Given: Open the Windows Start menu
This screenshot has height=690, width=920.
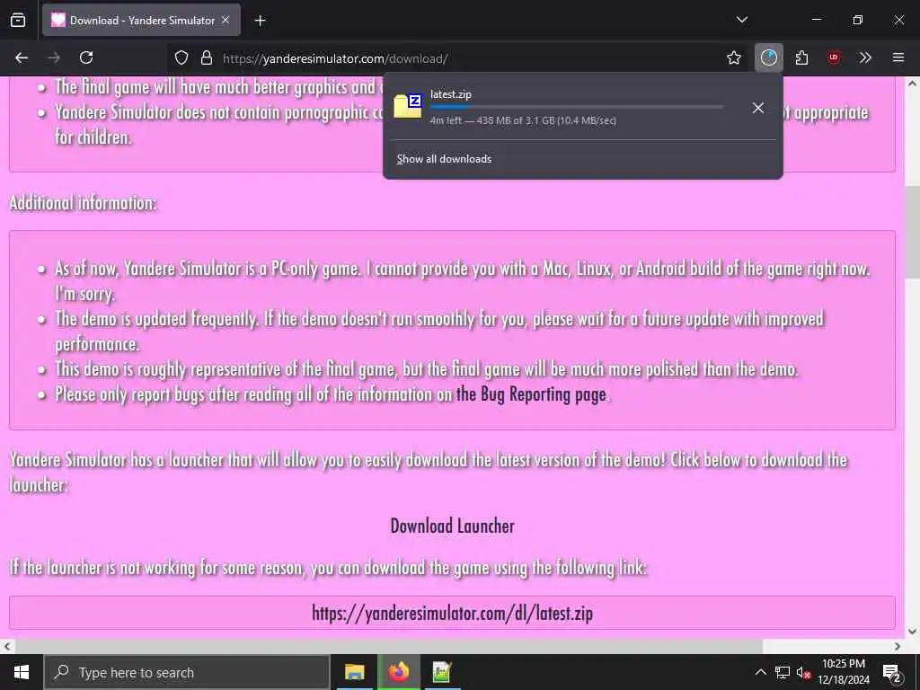Looking at the screenshot, I should tap(22, 672).
